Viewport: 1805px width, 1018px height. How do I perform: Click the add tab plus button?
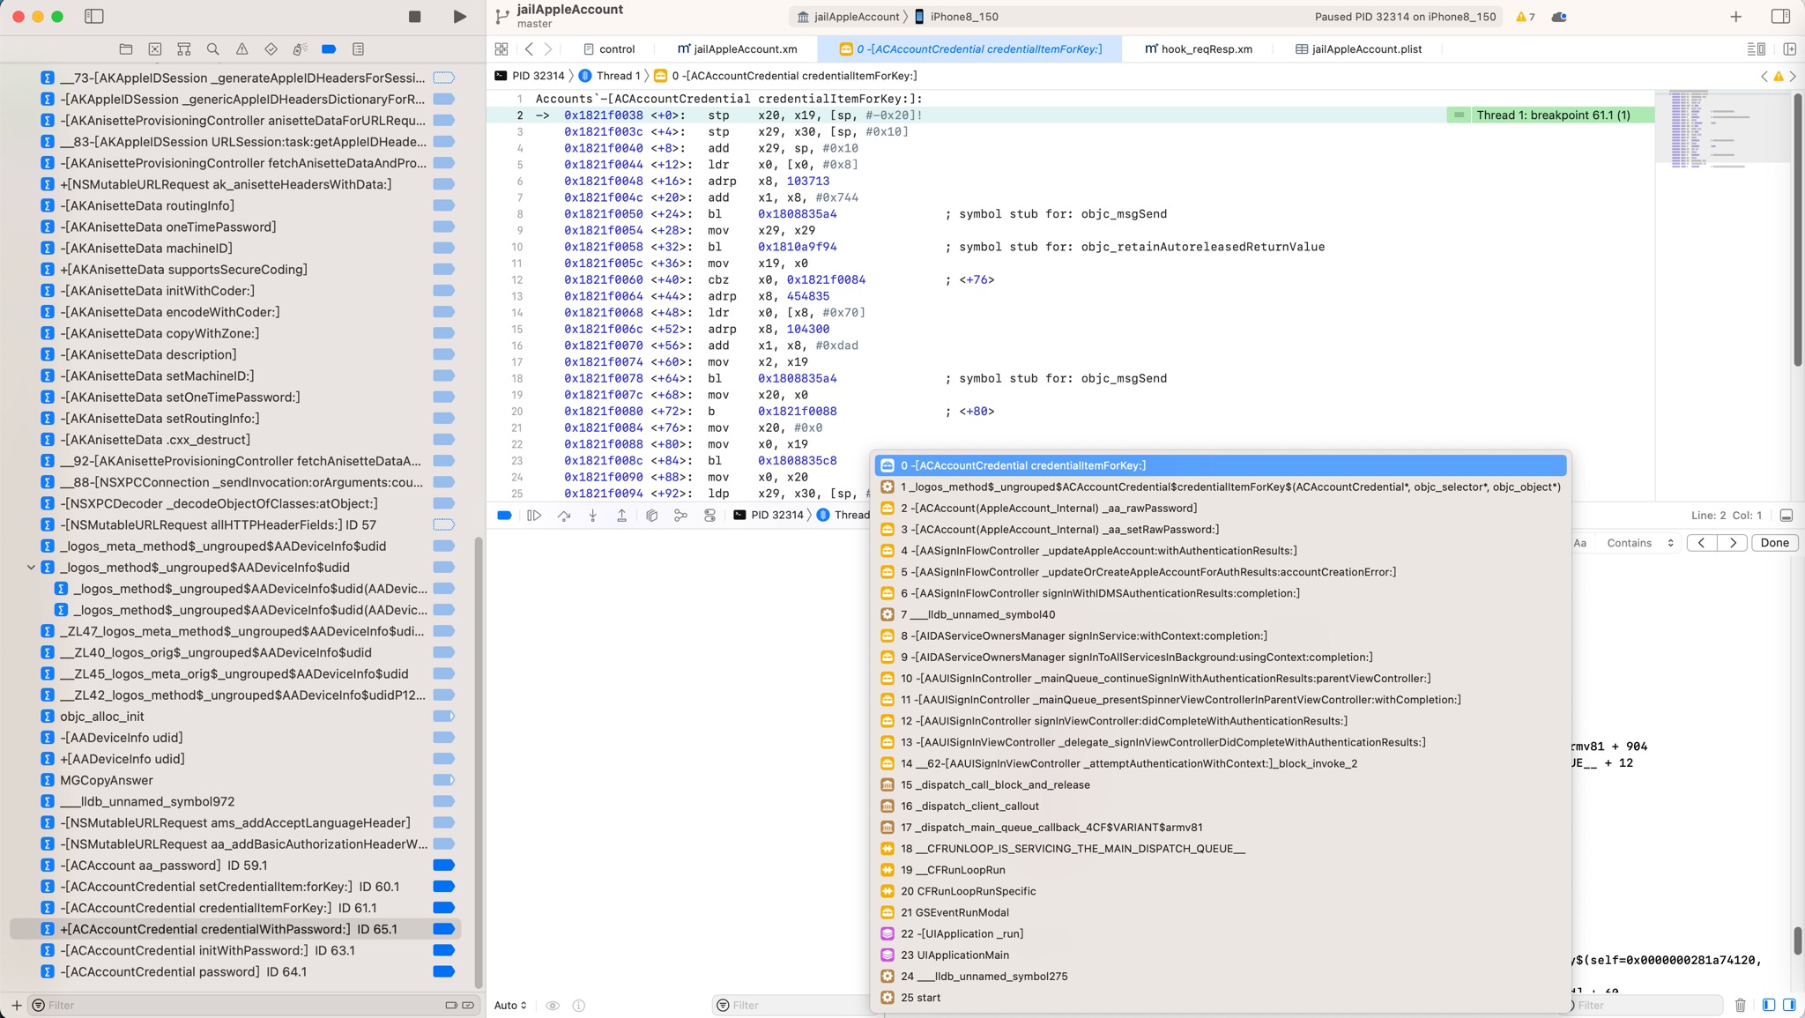coord(1735,17)
